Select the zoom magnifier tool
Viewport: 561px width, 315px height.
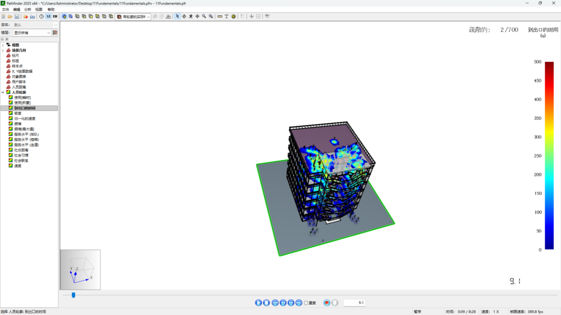[204, 16]
